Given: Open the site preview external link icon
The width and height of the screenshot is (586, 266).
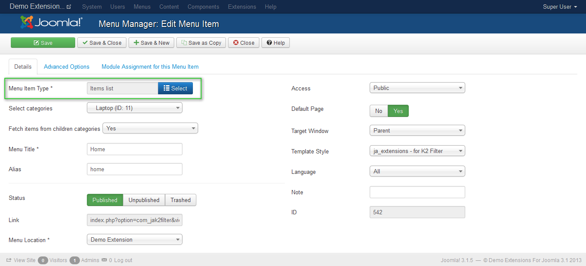Looking at the screenshot, I should point(69,7).
